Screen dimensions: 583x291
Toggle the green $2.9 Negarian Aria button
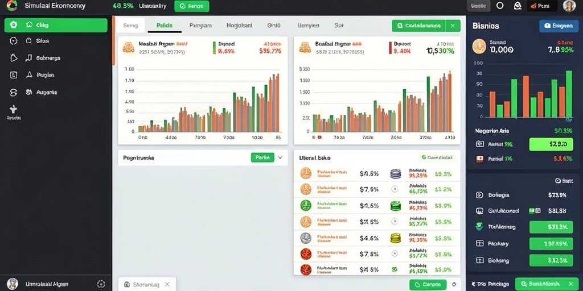click(551, 144)
